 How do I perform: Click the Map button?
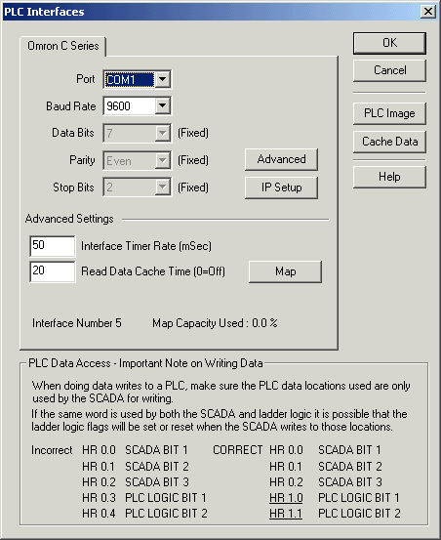[286, 271]
